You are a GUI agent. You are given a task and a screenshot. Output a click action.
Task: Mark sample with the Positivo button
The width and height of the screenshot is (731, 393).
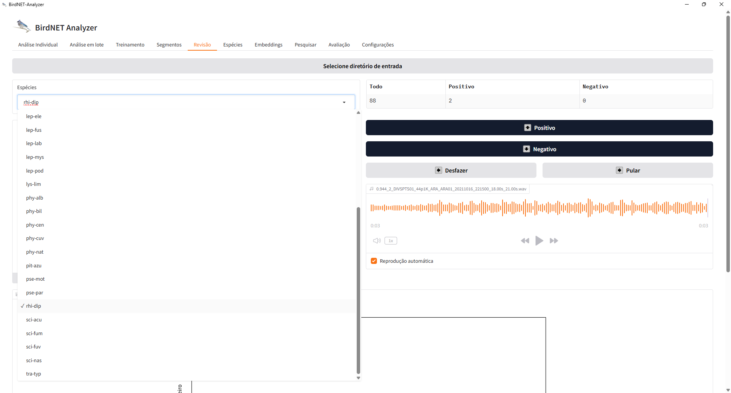pos(539,128)
